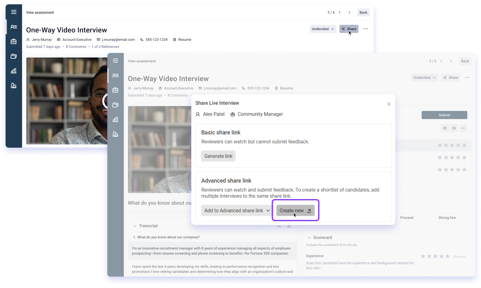Collapse the Transcript section
Screen dimensions: 481x288
point(135,226)
